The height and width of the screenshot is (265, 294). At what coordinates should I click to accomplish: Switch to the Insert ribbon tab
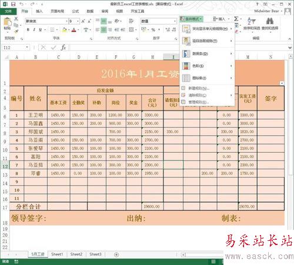(x=39, y=11)
